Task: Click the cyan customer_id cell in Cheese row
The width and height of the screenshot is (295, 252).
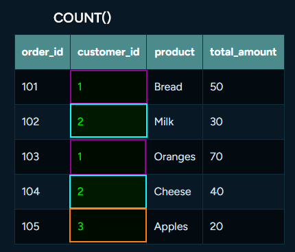Action: click(x=108, y=192)
